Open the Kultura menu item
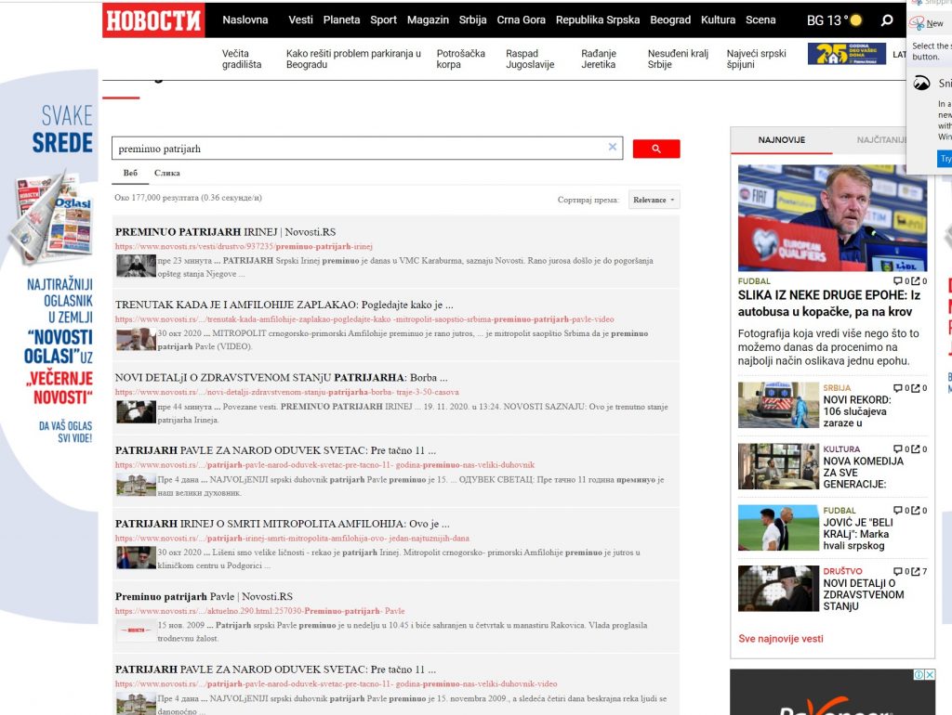 tap(718, 19)
